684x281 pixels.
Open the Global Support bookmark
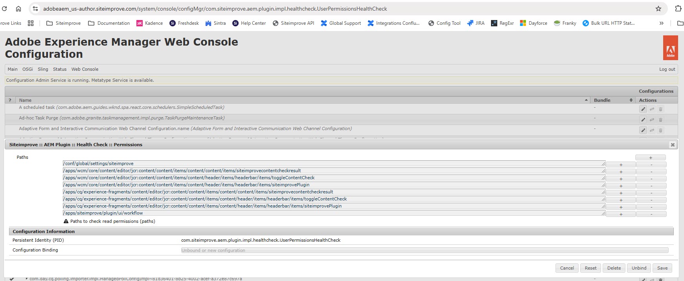tap(341, 23)
